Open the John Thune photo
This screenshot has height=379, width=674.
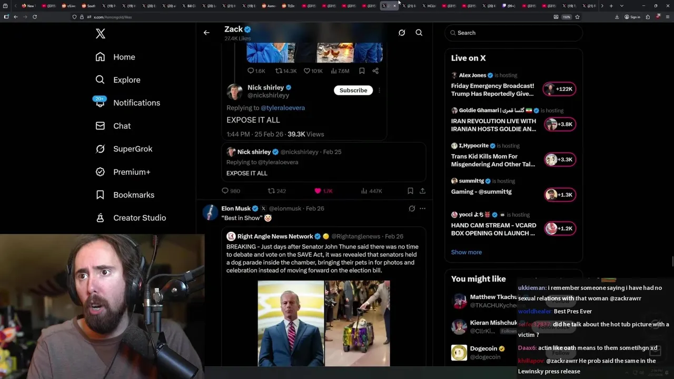click(291, 323)
